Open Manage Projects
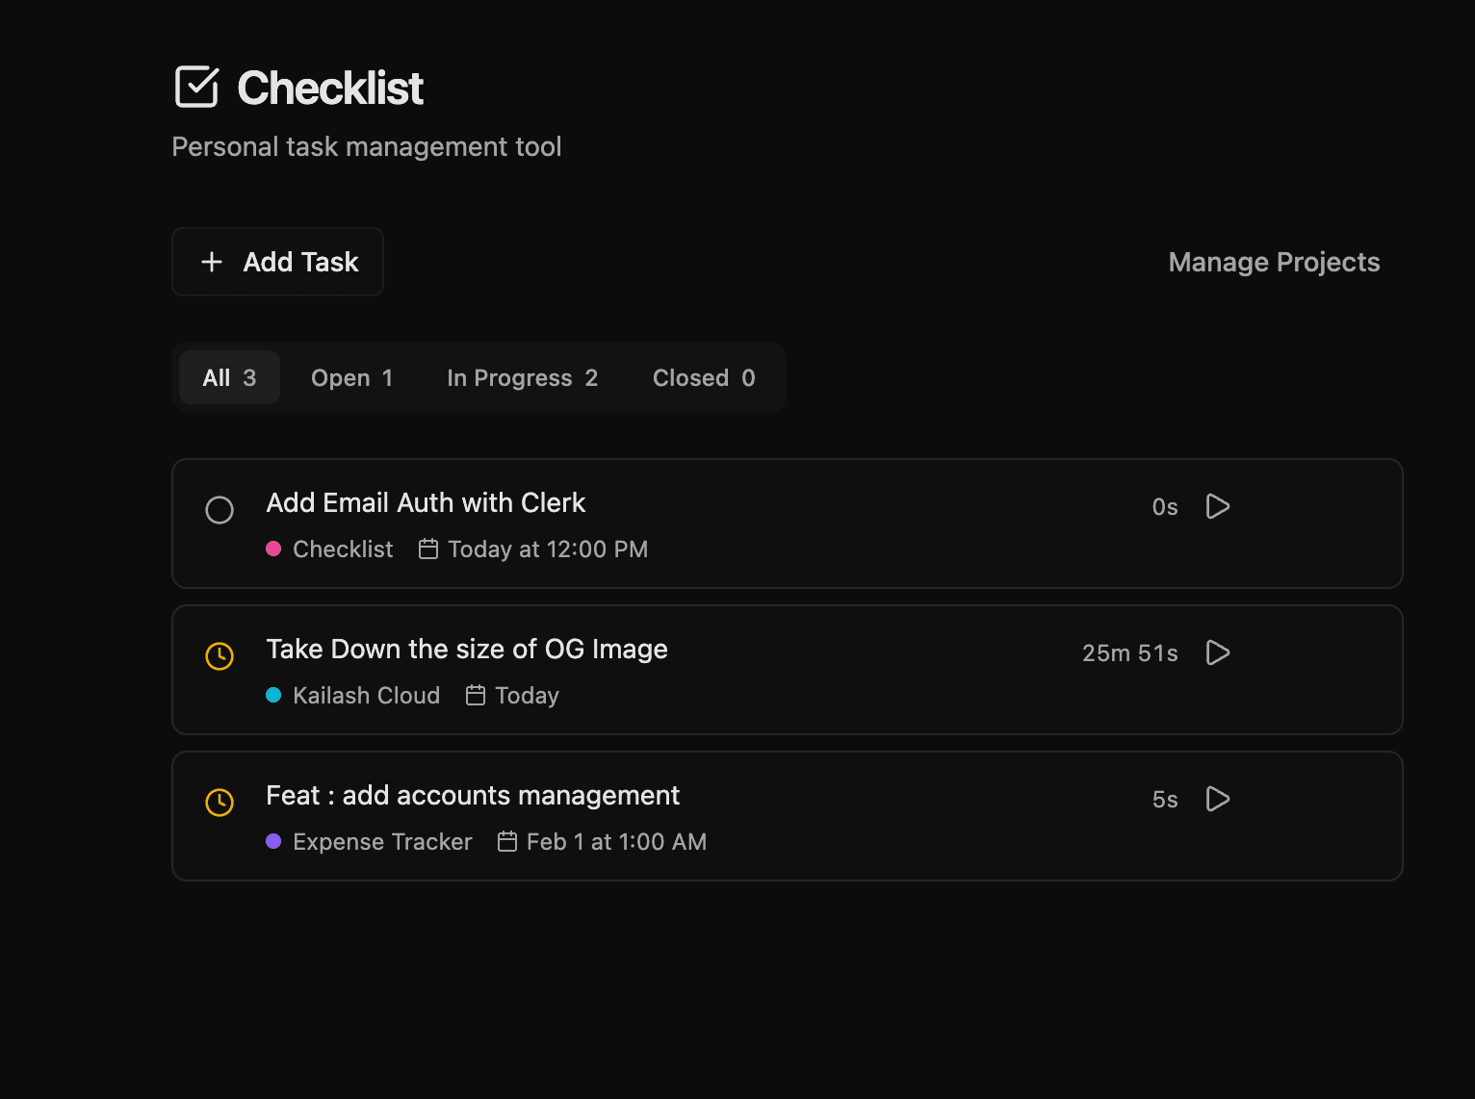 (1273, 261)
